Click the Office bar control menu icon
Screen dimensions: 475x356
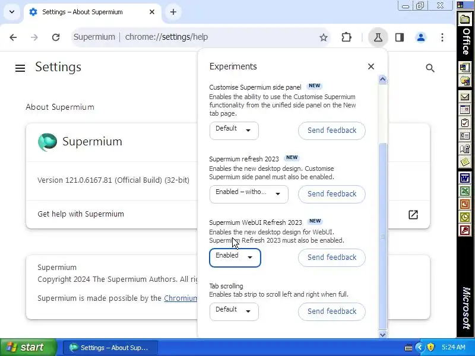click(x=460, y=5)
